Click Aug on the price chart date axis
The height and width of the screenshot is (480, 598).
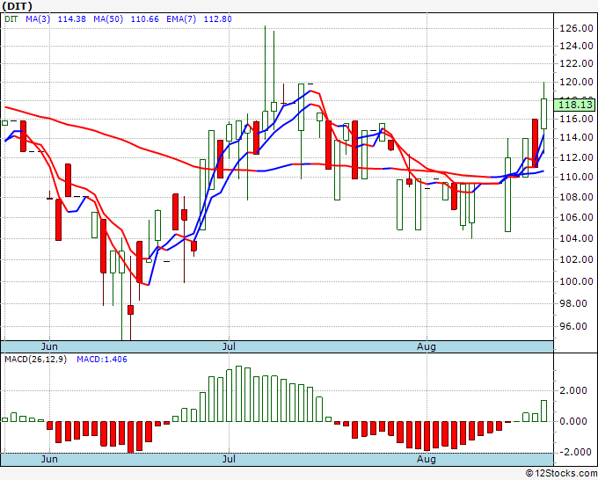(427, 347)
